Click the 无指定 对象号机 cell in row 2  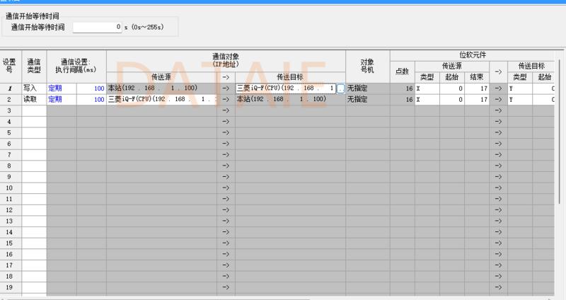pyautogui.click(x=368, y=99)
